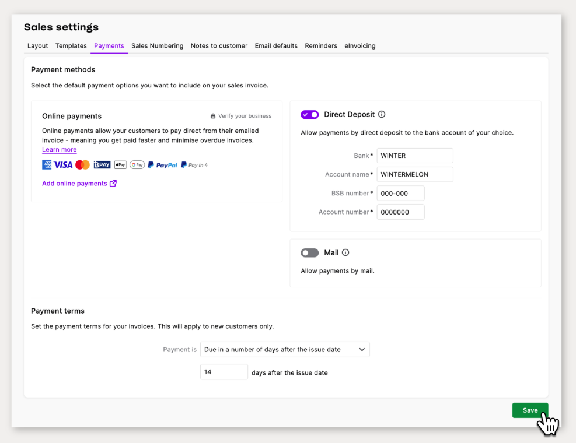This screenshot has width=576, height=443.
Task: Open the Learn more link
Action: point(59,150)
